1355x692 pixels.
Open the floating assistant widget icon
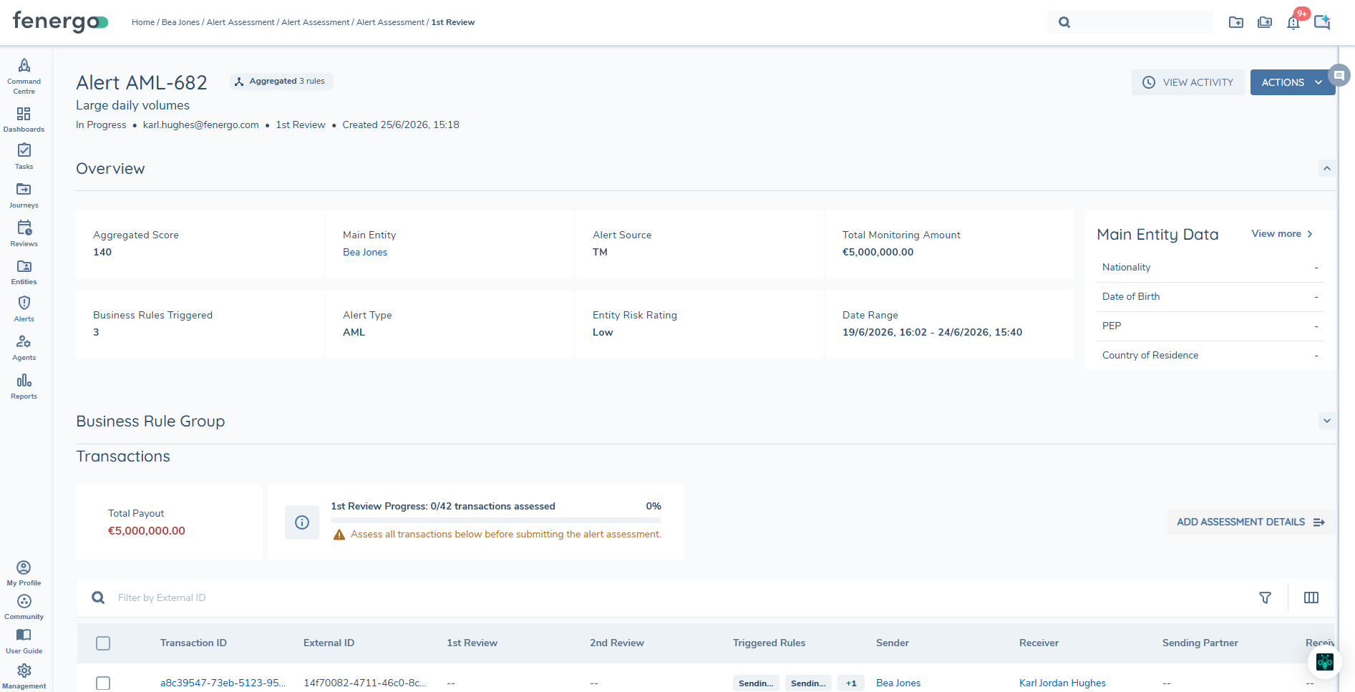click(x=1325, y=662)
